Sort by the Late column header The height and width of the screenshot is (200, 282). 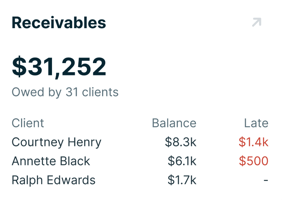pyautogui.click(x=256, y=123)
